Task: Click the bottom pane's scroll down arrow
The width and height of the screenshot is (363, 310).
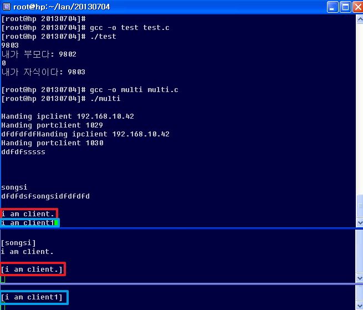Action: (x=360, y=306)
